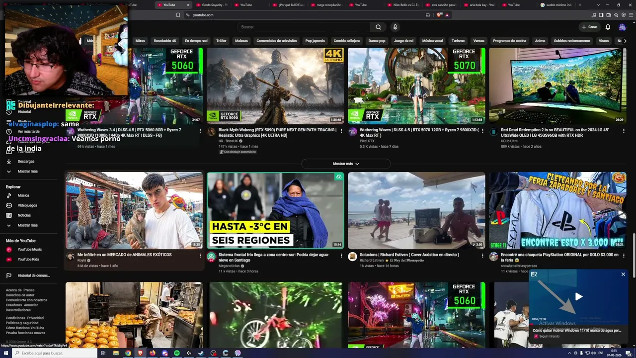Select the 'Pop japonés' filter chip
This screenshot has width=636, height=358.
(315, 41)
